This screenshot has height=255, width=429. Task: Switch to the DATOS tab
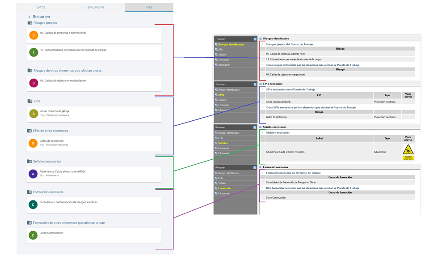pos(41,8)
